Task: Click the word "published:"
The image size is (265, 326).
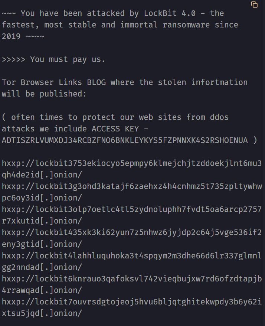Action: (x=63, y=94)
